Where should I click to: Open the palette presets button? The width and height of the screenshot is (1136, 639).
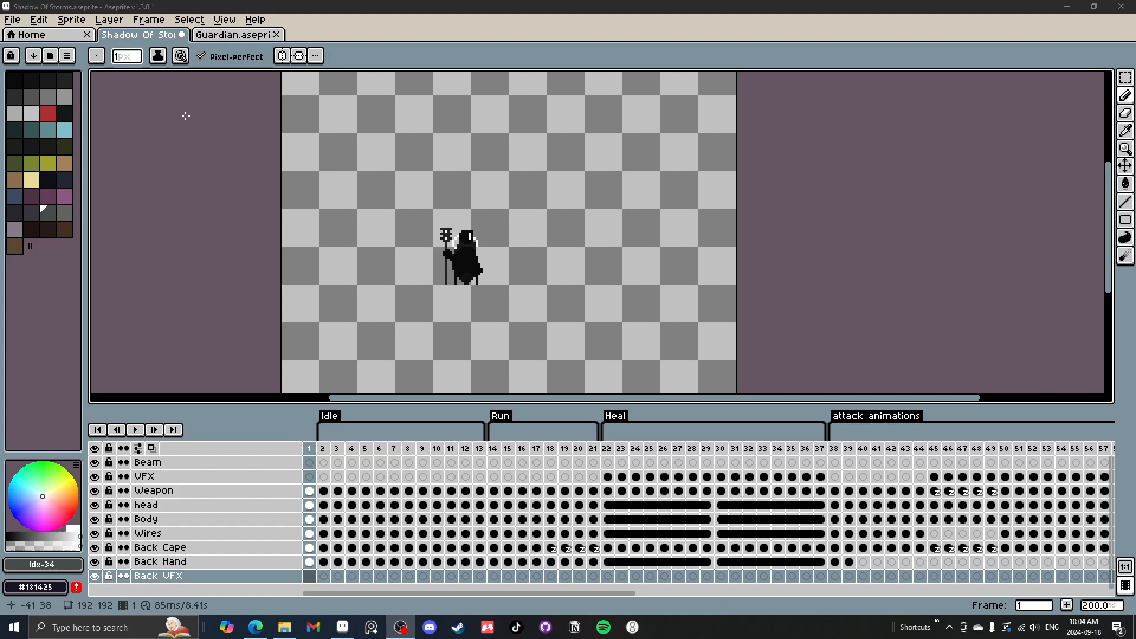(x=50, y=56)
